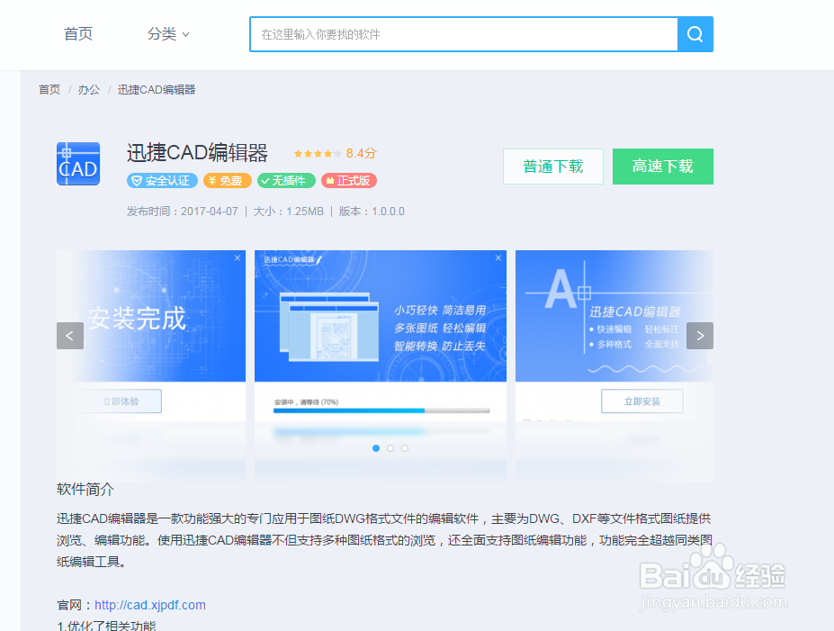Viewport: 834px width, 631px height.
Task: Click the 普通下载 button
Action: tap(553, 167)
